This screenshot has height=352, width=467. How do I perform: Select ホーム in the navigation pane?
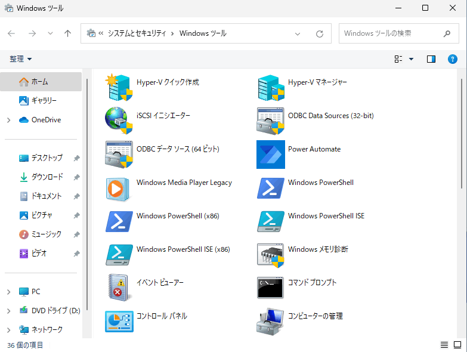41,82
